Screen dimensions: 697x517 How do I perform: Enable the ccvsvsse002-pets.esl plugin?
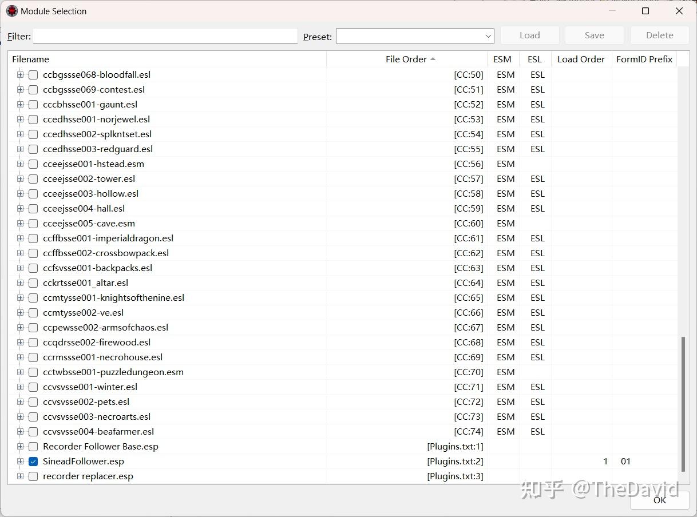click(33, 401)
